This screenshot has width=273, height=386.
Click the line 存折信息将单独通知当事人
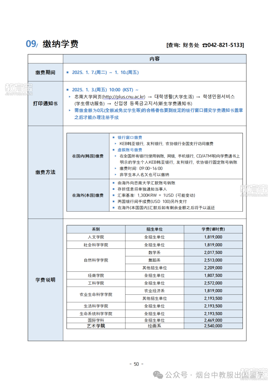(142, 189)
